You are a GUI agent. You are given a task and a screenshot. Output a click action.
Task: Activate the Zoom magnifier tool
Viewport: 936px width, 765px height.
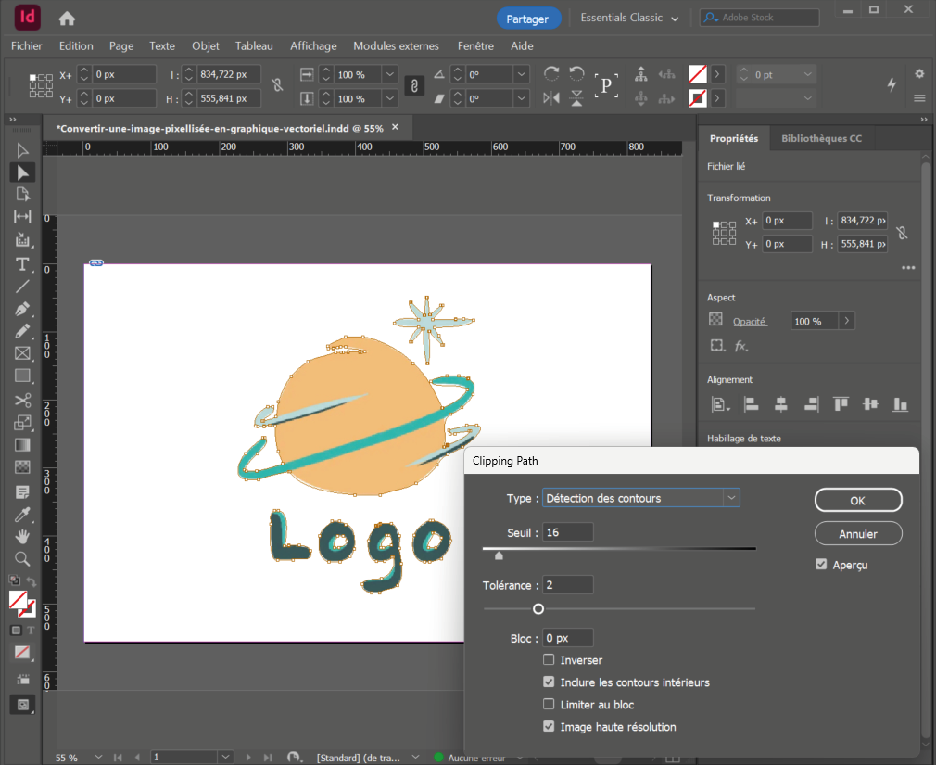tap(23, 558)
